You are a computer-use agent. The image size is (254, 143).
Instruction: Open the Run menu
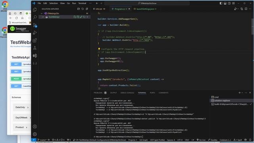[x=74, y=3]
